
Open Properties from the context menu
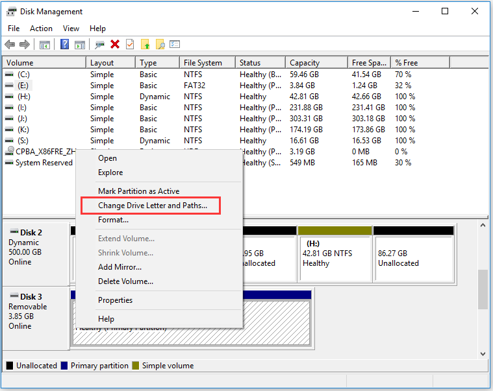pos(115,300)
